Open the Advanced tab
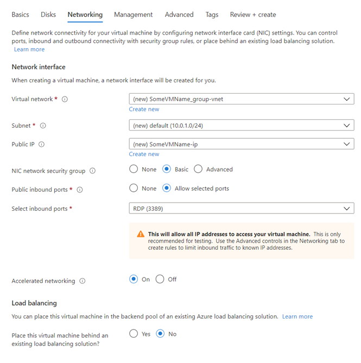Viewport: 361px width, 363px height. click(x=179, y=15)
